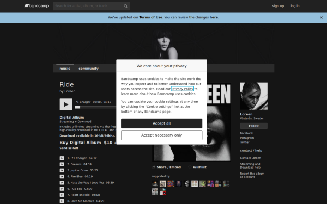Open the log in link
This screenshot has height=204, width=327.
point(295,6)
